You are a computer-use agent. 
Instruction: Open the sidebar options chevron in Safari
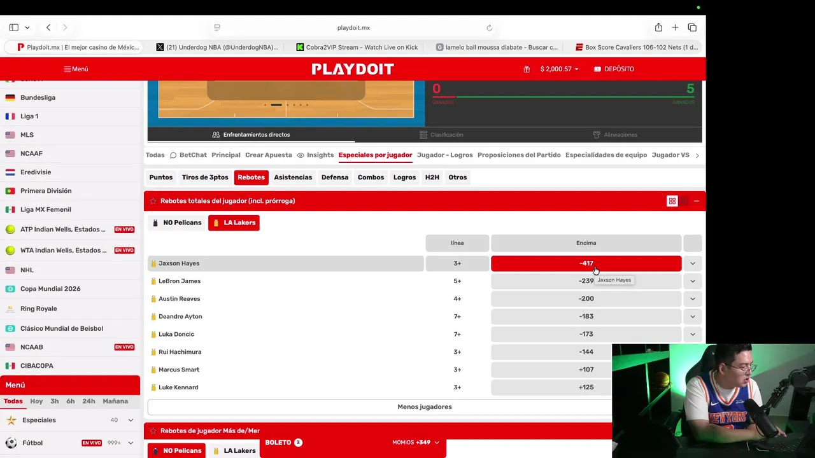point(27,28)
